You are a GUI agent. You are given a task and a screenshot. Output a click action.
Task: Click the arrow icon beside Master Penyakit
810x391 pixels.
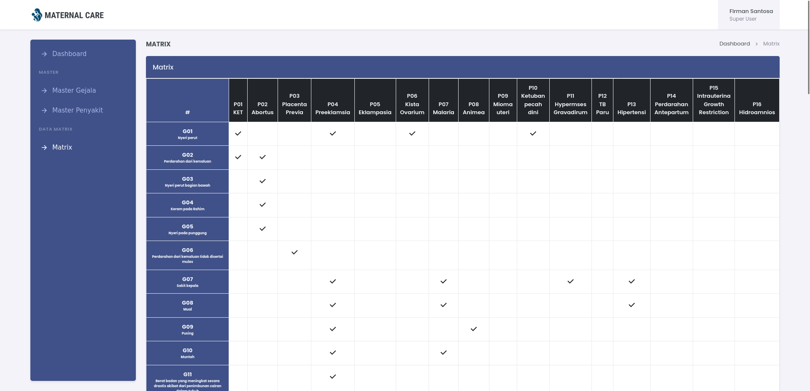coord(44,110)
